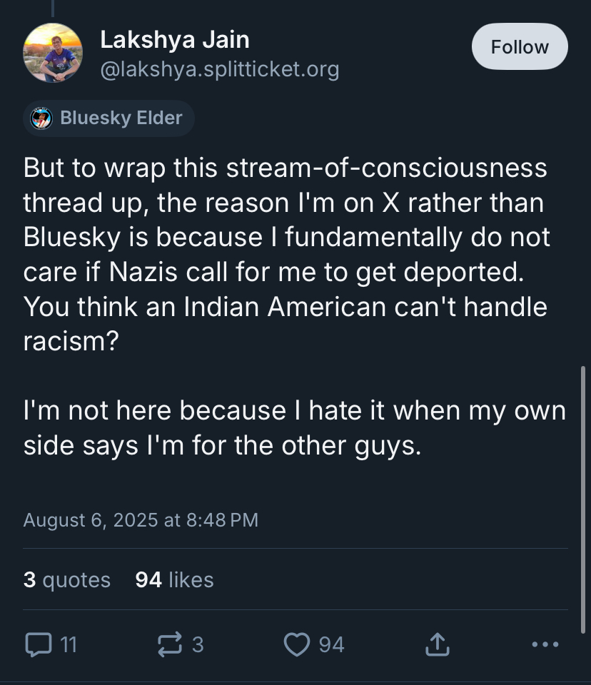Open the three-dot more options menu
Image resolution: width=591 pixels, height=685 pixels.
click(x=545, y=645)
